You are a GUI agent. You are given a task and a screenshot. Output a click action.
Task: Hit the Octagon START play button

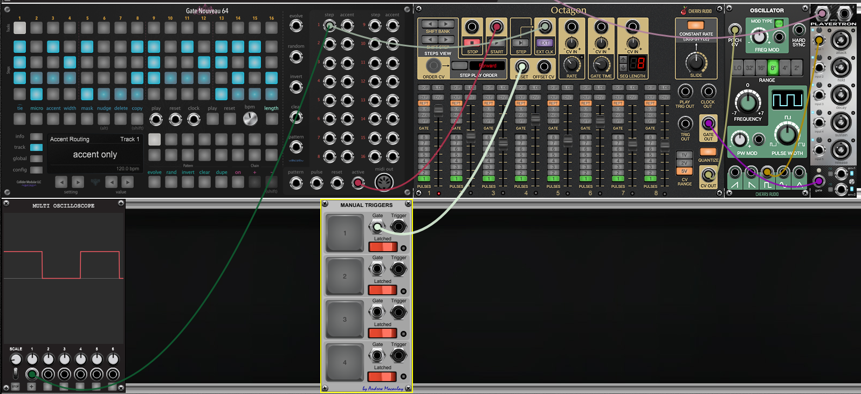tap(496, 43)
